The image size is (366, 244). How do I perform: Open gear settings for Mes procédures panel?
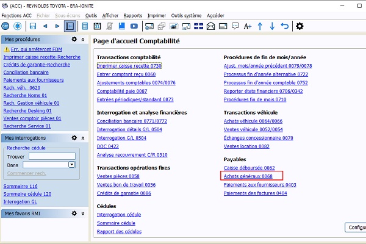tap(74, 39)
